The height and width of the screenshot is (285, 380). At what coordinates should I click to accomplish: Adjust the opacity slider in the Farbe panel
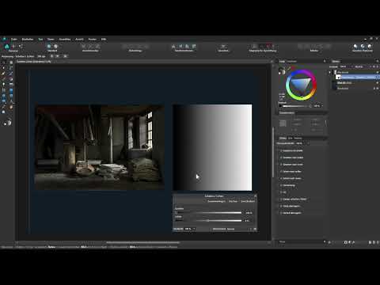295,106
